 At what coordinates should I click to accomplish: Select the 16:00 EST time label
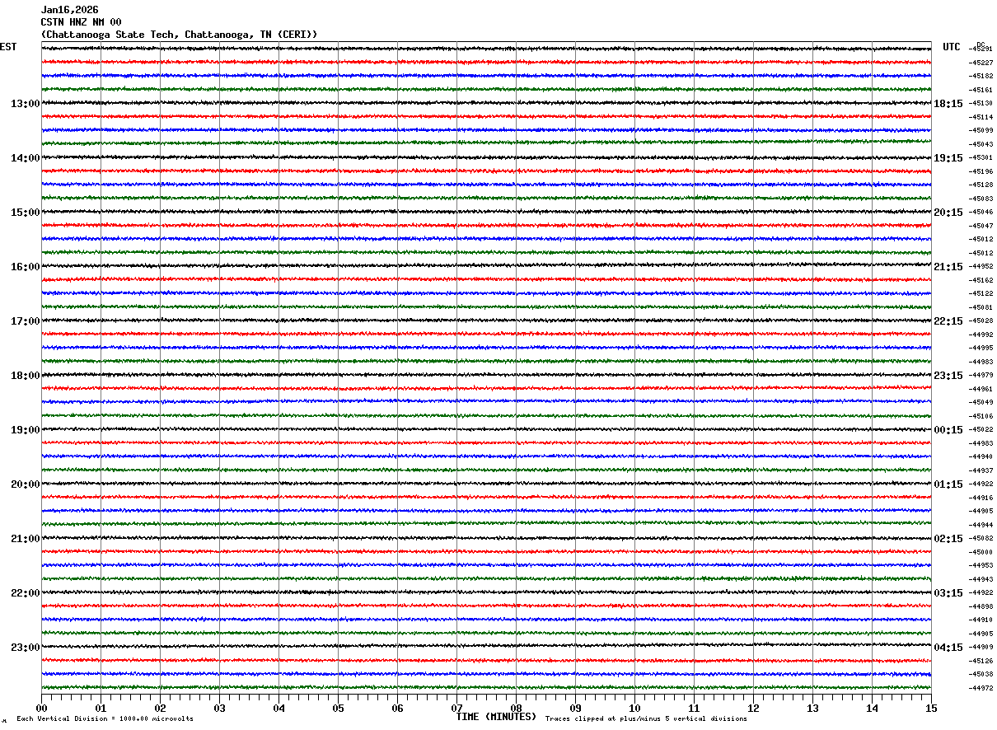(x=25, y=267)
